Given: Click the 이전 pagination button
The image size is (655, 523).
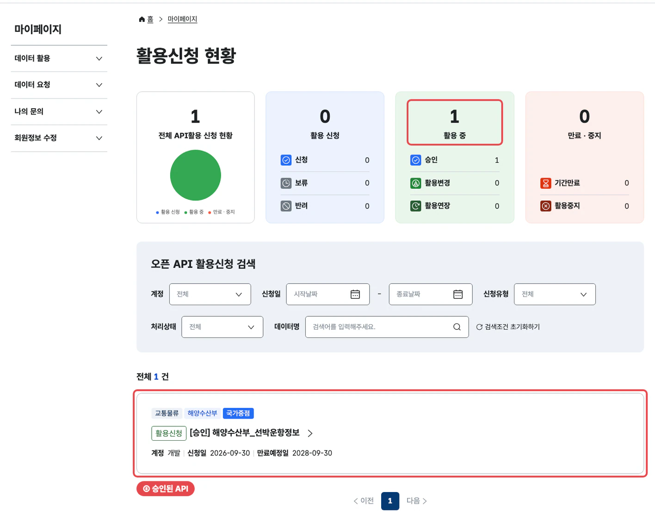Looking at the screenshot, I should point(364,501).
